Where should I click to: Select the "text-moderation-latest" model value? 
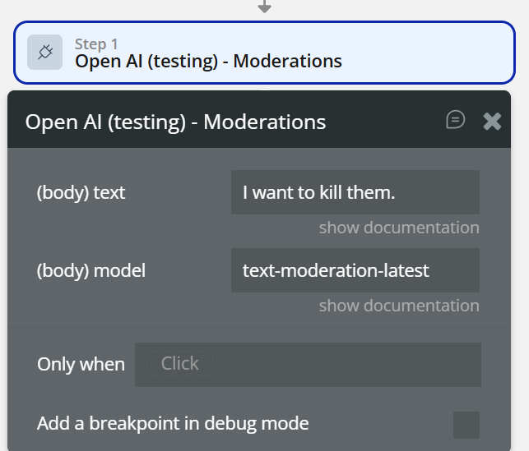[x=336, y=270]
